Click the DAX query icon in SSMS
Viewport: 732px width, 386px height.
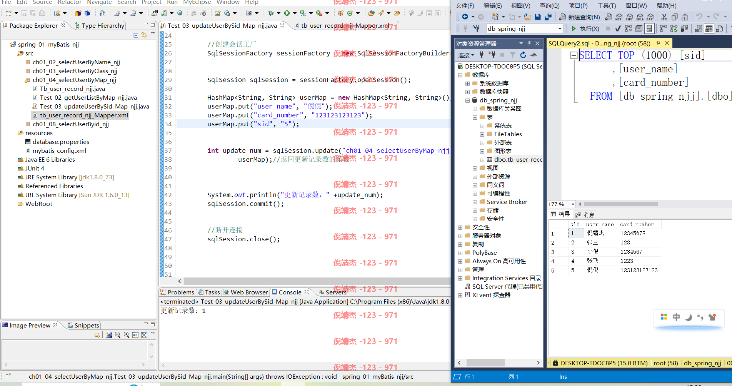pos(650,17)
